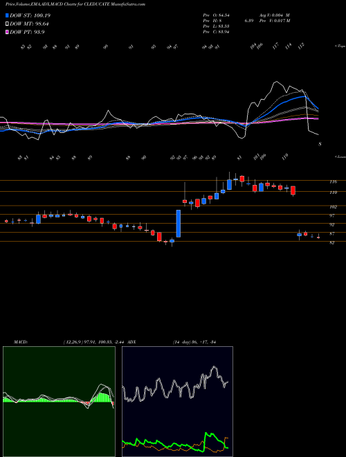Select the 'DOW MT: 98.64' legend text
This screenshot has width=346, height=457.
click(x=29, y=24)
